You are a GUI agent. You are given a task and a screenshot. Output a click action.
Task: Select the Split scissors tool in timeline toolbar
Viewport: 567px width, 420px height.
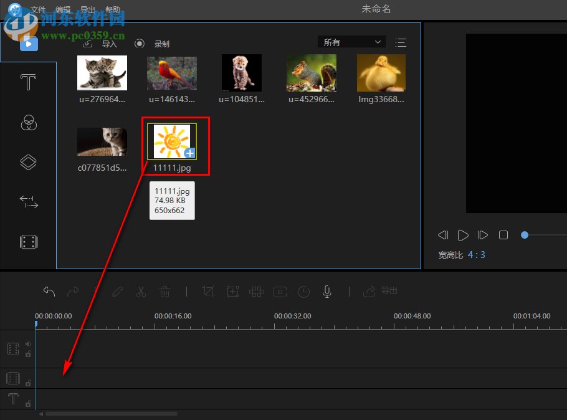point(141,292)
